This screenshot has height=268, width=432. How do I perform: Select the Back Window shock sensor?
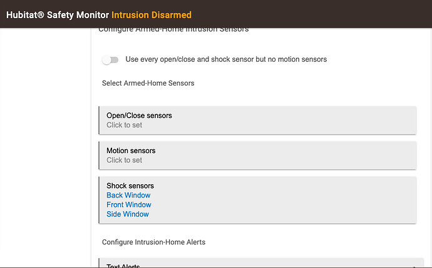point(128,195)
